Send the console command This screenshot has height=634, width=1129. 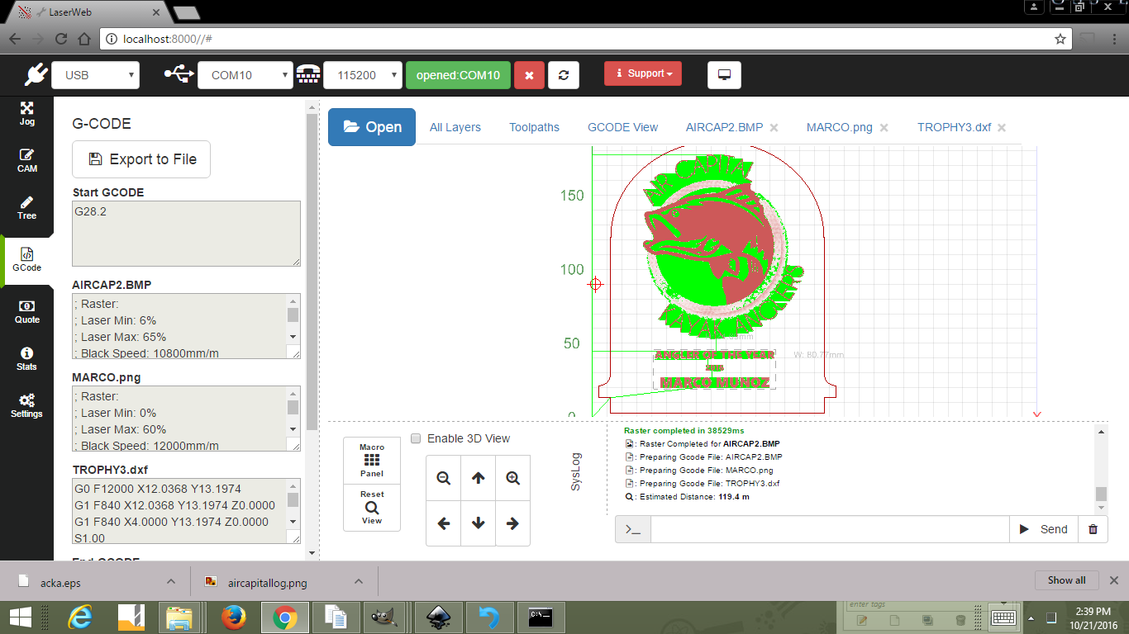tap(1044, 529)
